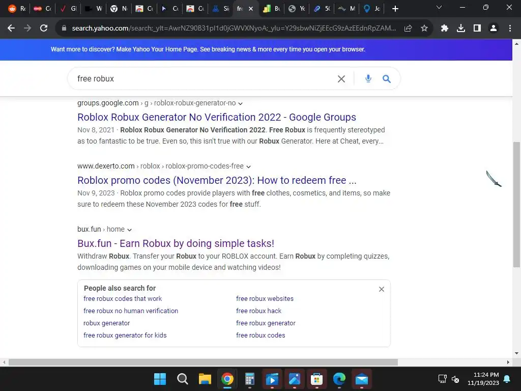The width and height of the screenshot is (521, 391).
Task: Expand the groups.google.com result options
Action: point(241,104)
